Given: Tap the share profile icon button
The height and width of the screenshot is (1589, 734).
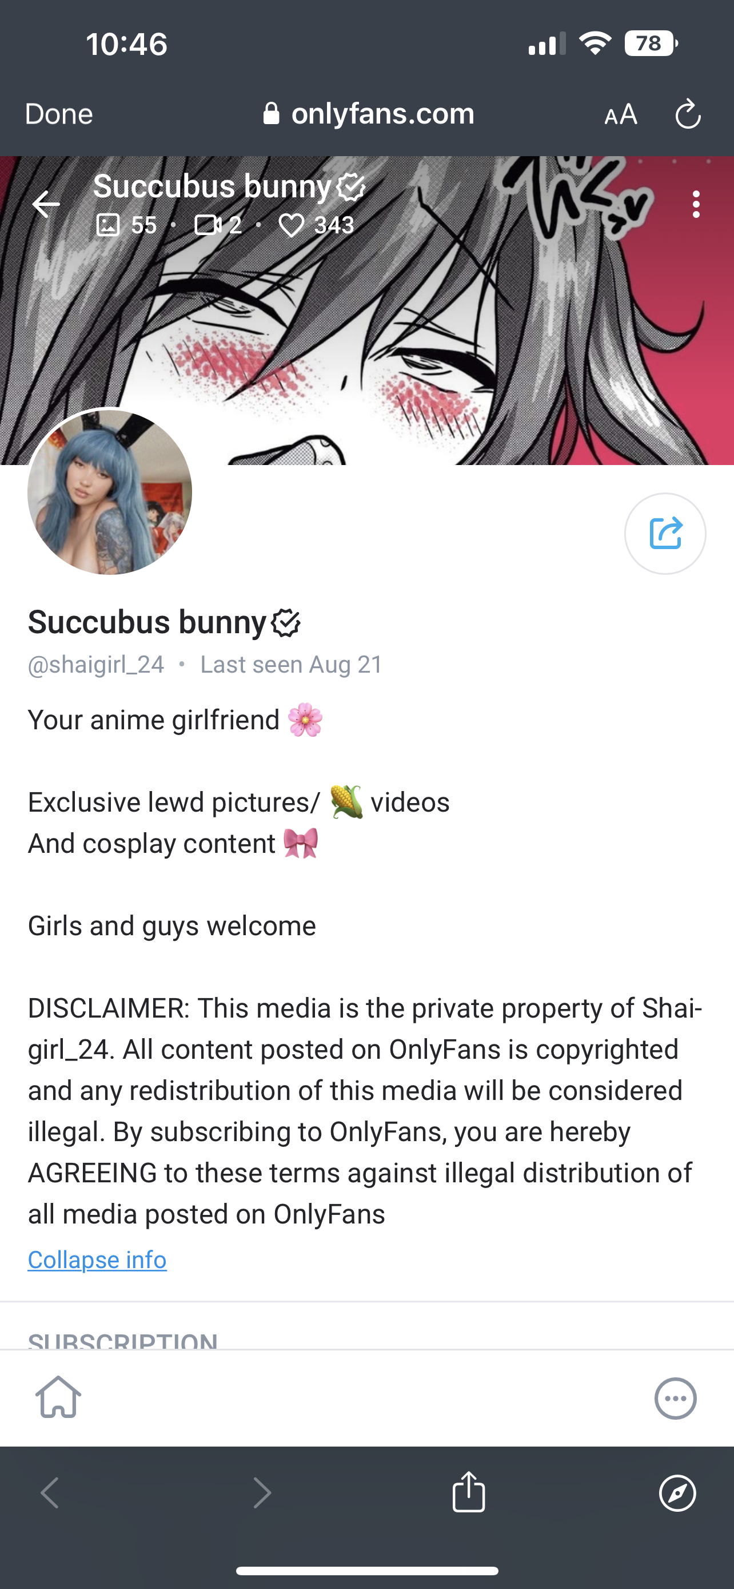Looking at the screenshot, I should [x=665, y=533].
